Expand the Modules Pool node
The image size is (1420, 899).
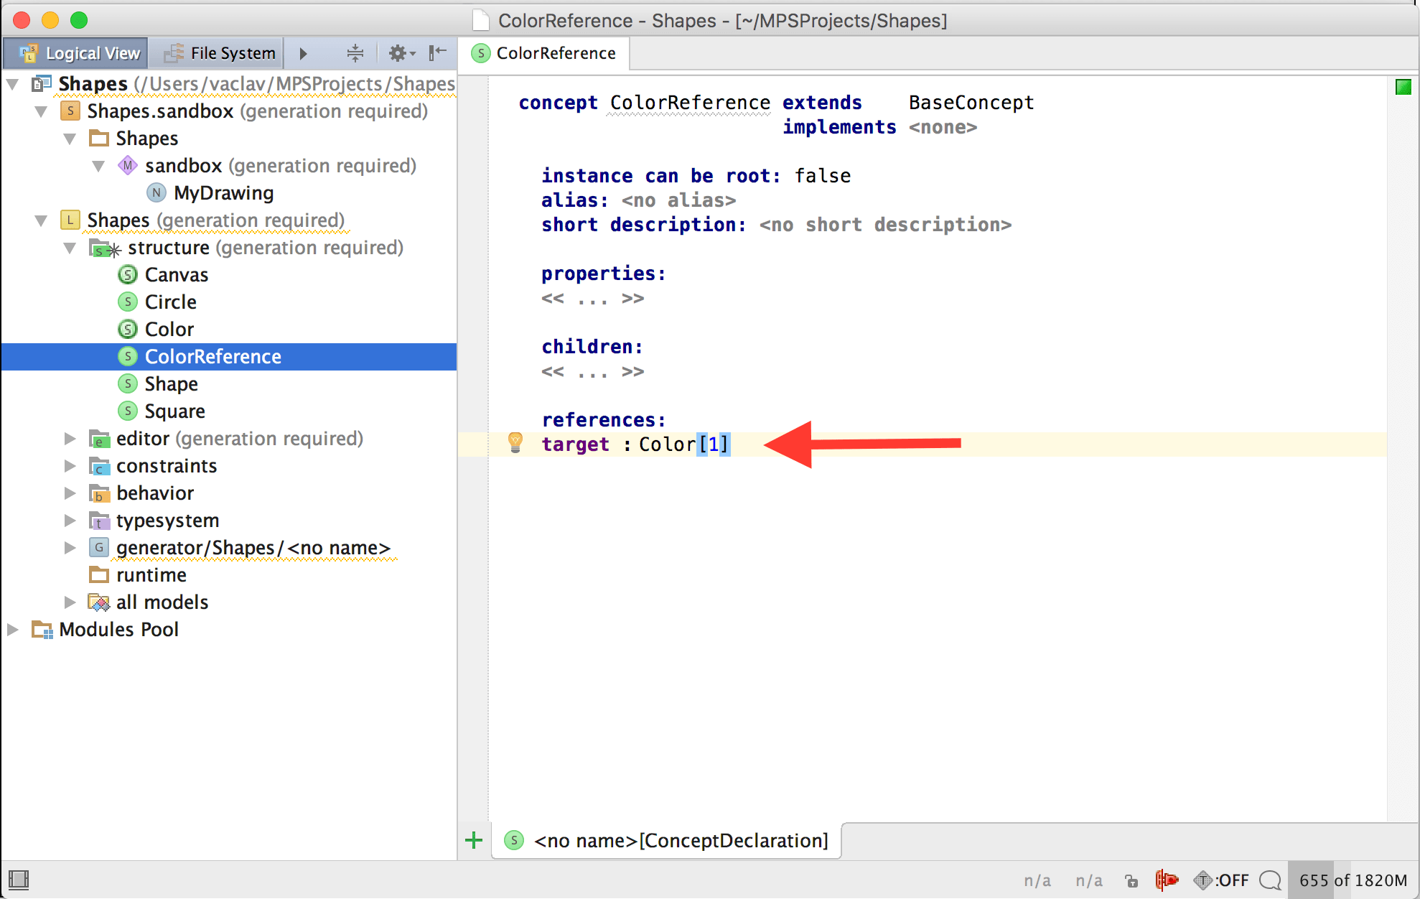pos(12,630)
